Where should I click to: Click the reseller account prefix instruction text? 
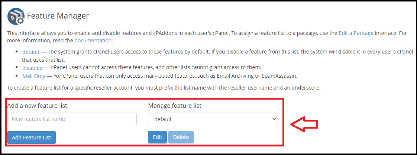164,88
